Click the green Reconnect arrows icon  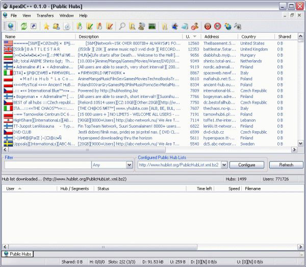24,26
